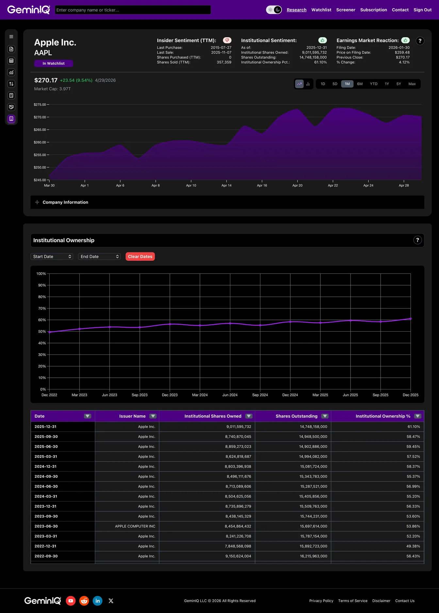Expand the Company Information section
This screenshot has width=439, height=613.
click(227, 202)
